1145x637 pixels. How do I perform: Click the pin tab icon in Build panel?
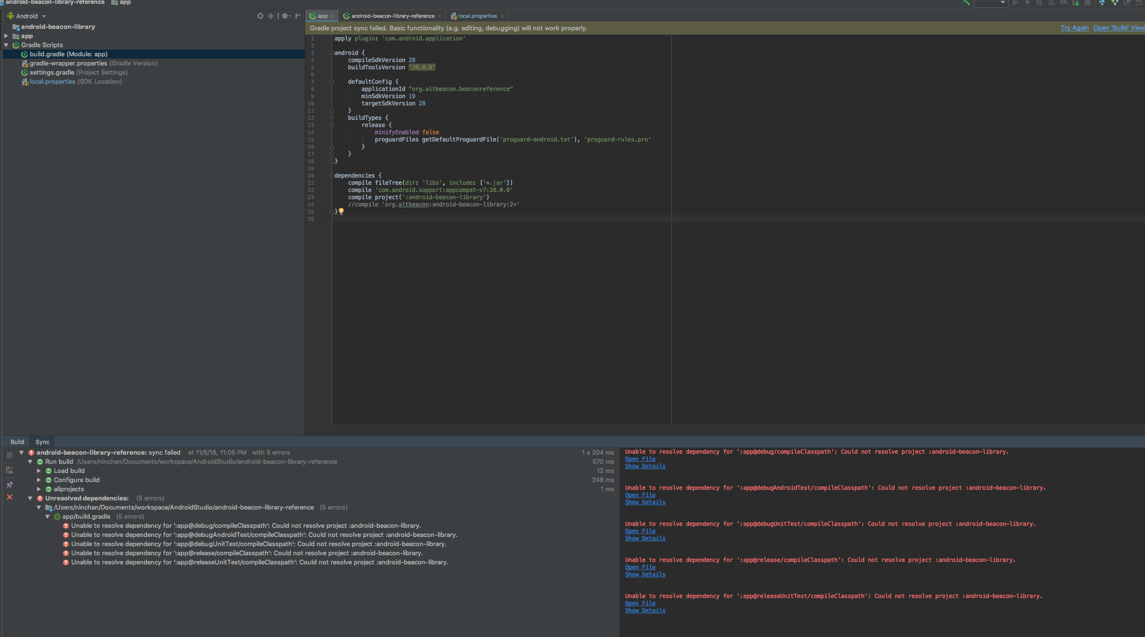click(x=10, y=484)
